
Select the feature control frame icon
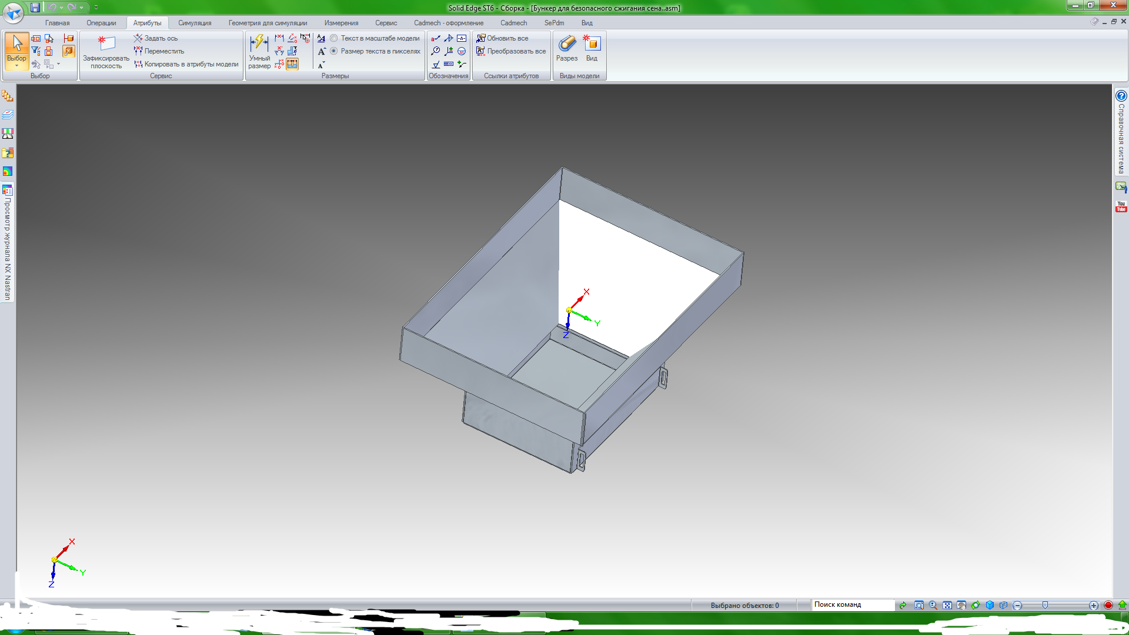tap(449, 64)
